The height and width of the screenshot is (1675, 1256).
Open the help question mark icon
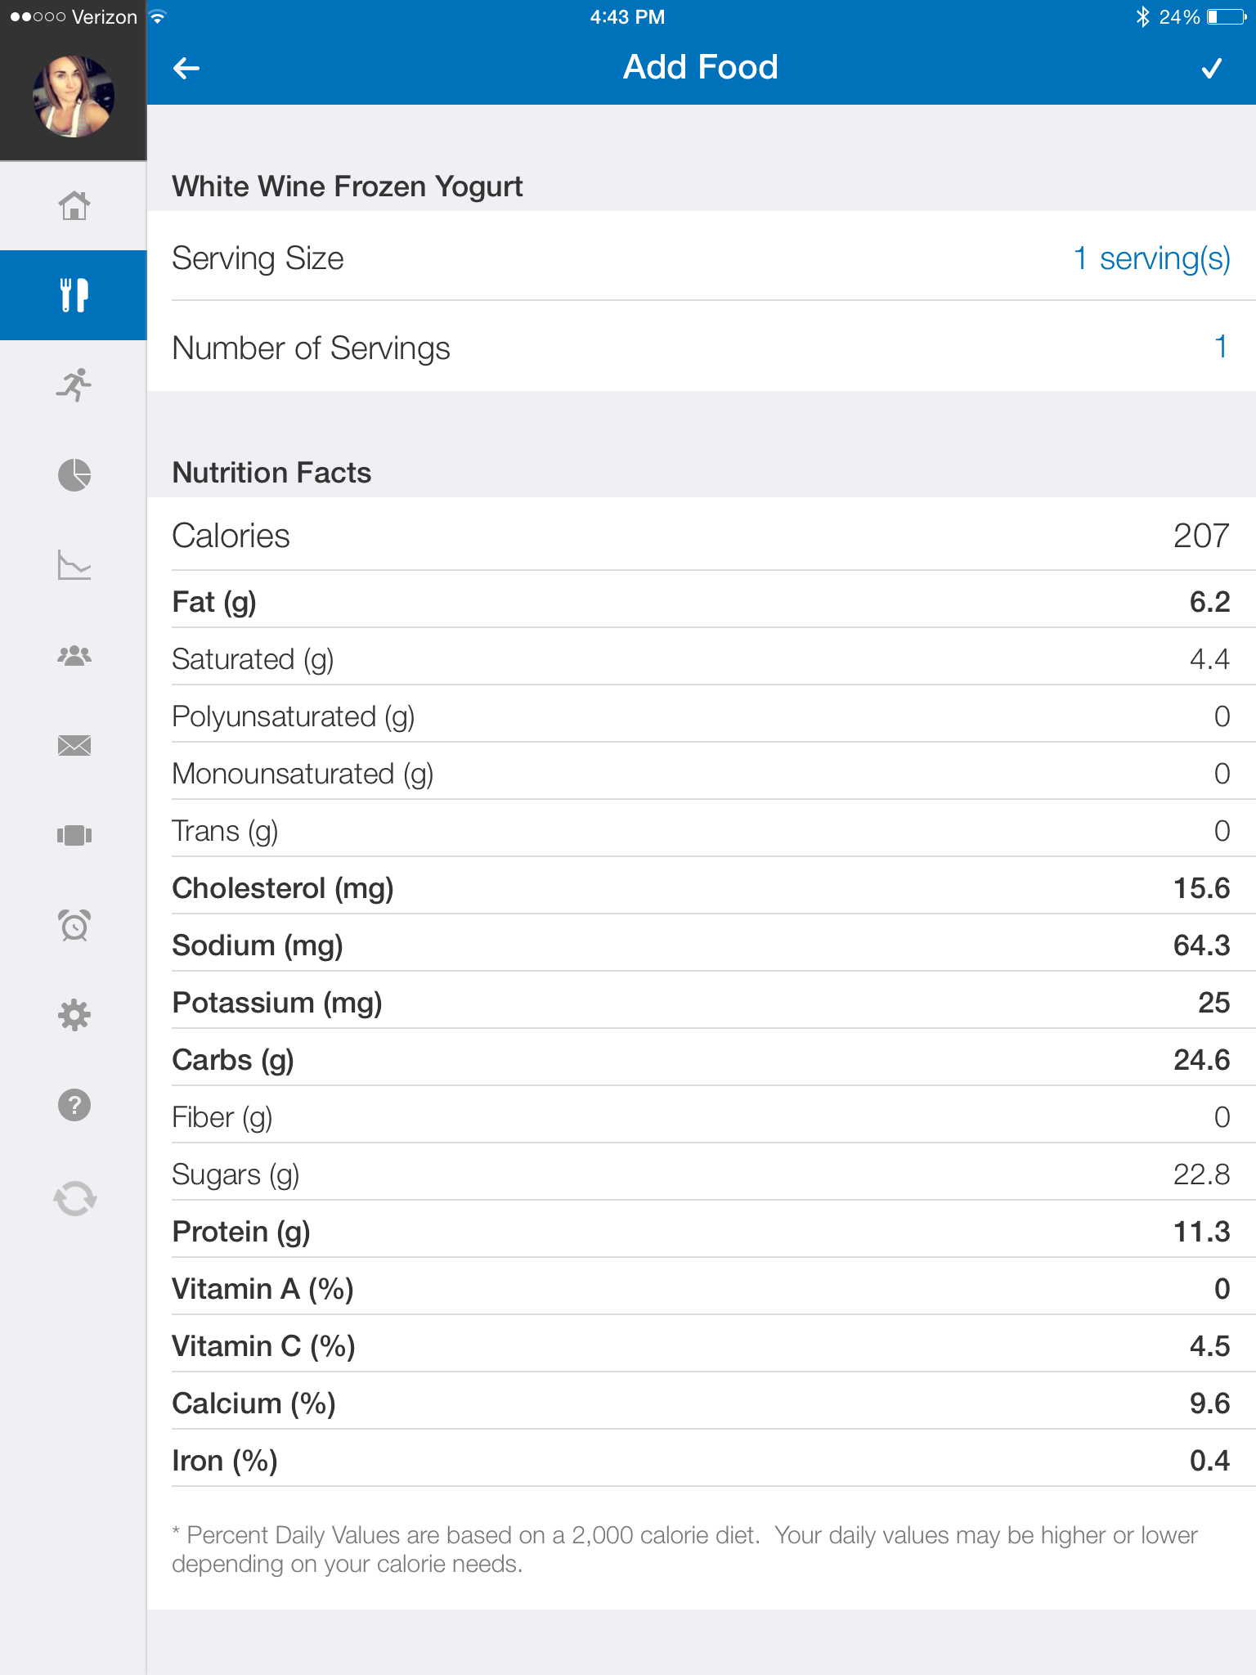[74, 1105]
